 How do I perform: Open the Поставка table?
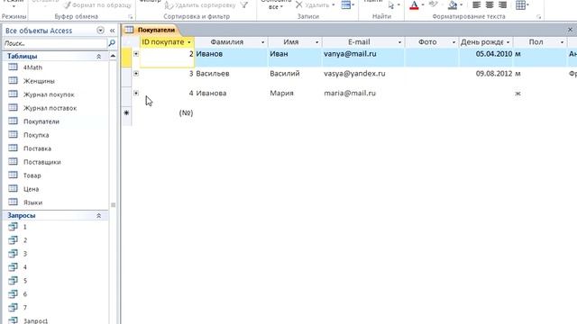(37, 148)
